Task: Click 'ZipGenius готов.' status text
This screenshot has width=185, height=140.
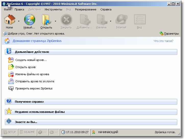Action: 165,132
